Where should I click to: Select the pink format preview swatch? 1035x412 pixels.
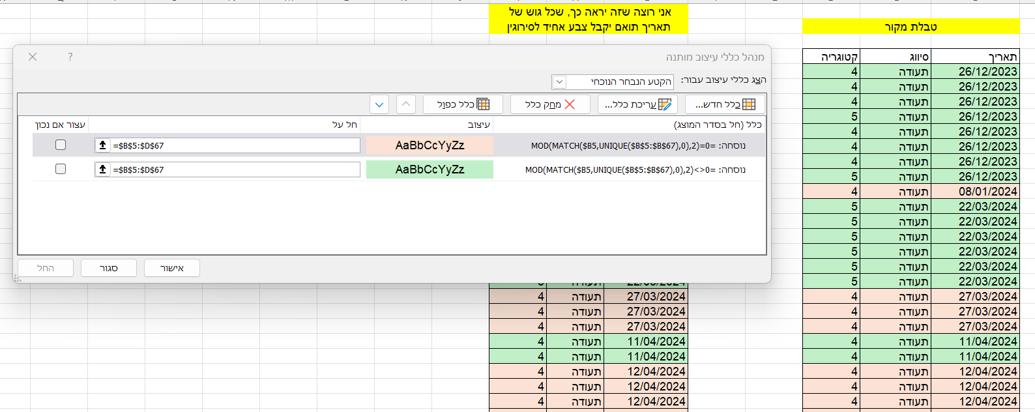[430, 145]
